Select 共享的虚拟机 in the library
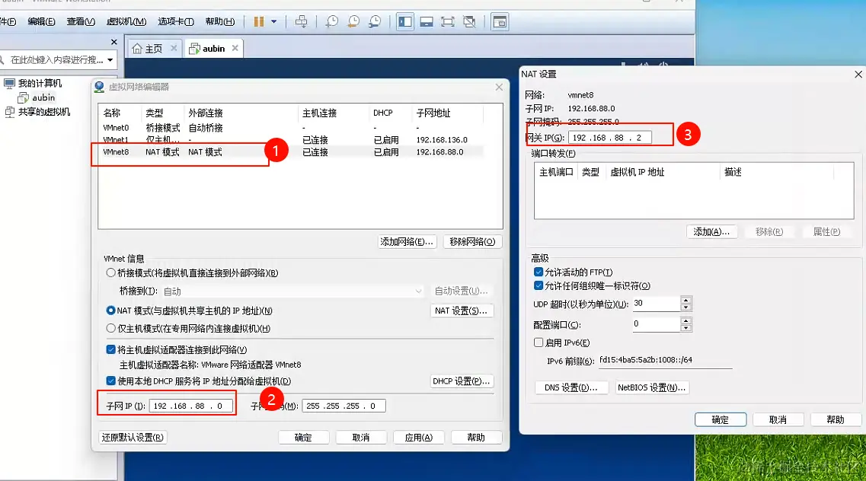 point(44,112)
